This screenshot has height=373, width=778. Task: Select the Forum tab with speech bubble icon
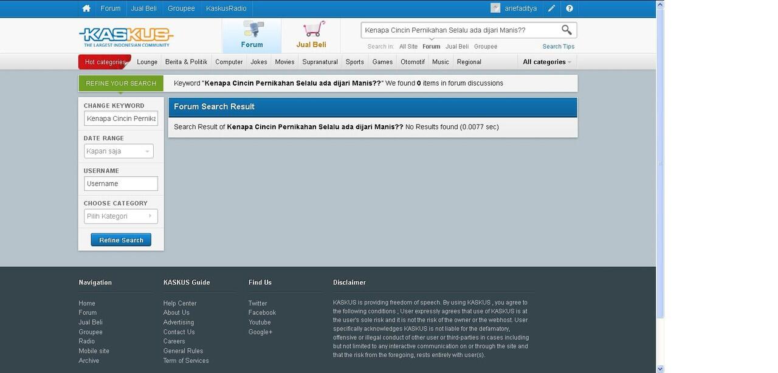coord(252,35)
